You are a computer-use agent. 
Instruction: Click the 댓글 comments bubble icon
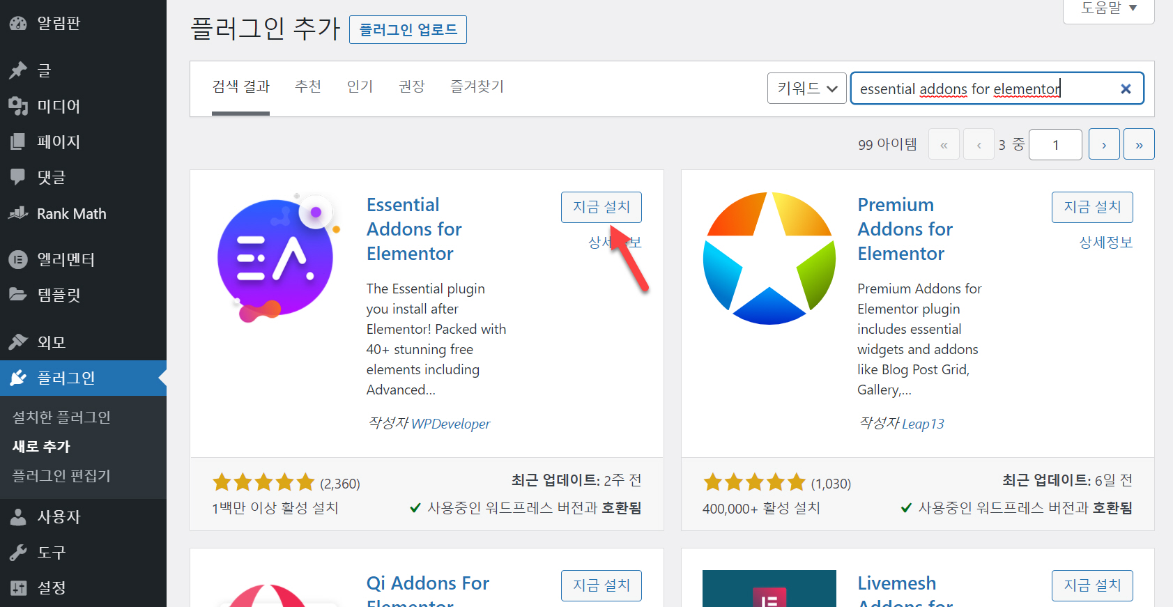pos(18,177)
